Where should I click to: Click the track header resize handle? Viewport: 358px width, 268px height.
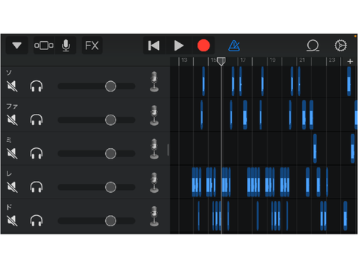pyautogui.click(x=169, y=150)
